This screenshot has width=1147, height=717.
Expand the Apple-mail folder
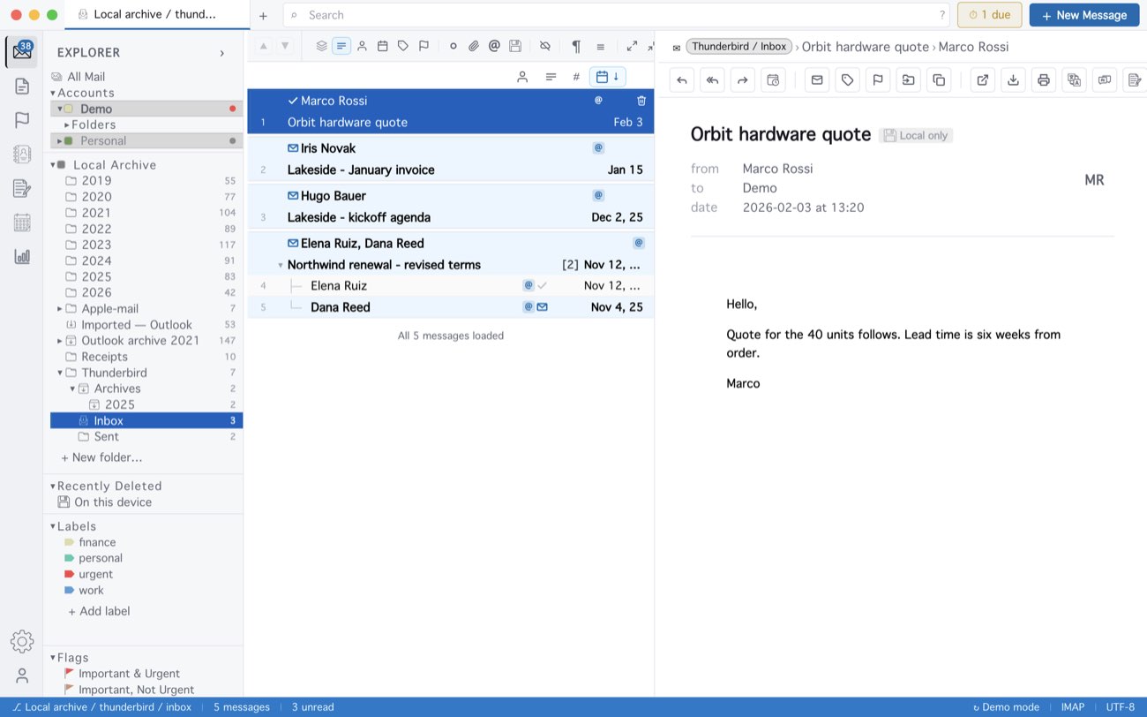click(60, 309)
